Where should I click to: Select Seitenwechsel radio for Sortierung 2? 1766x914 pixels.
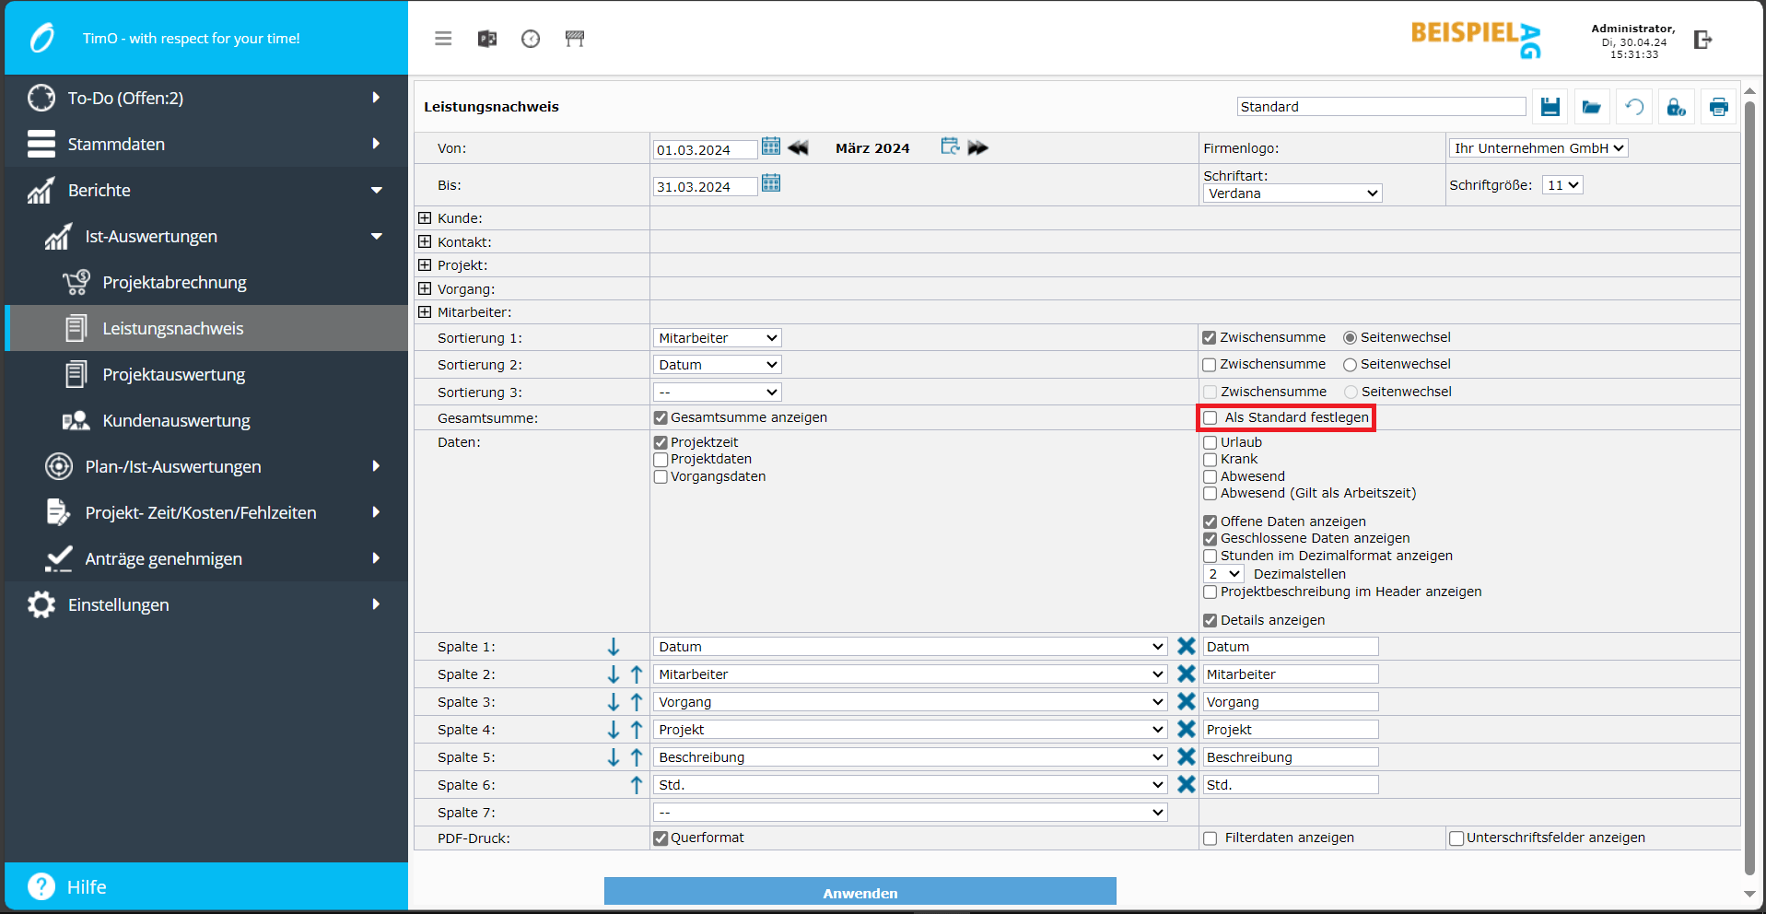click(1350, 365)
